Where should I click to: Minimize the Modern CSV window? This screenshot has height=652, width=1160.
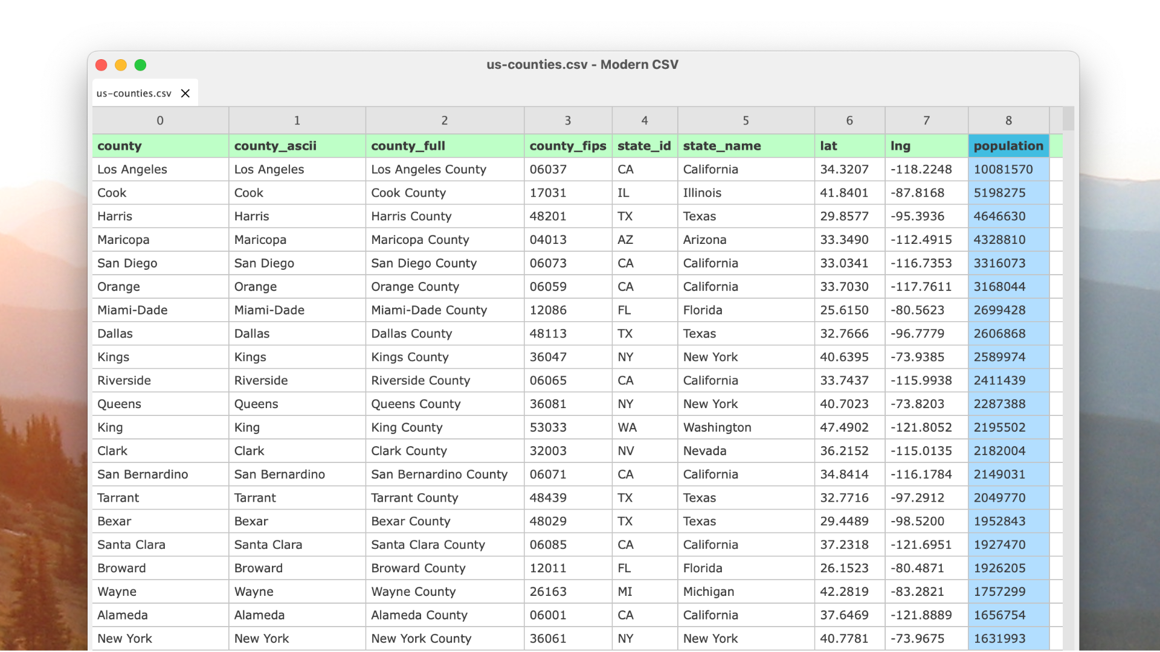point(121,65)
